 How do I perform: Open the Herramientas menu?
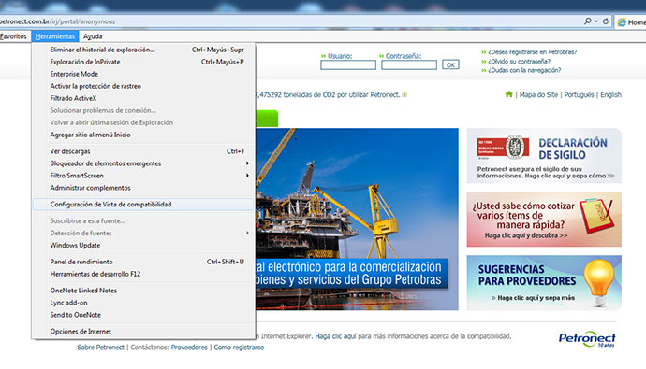[55, 36]
